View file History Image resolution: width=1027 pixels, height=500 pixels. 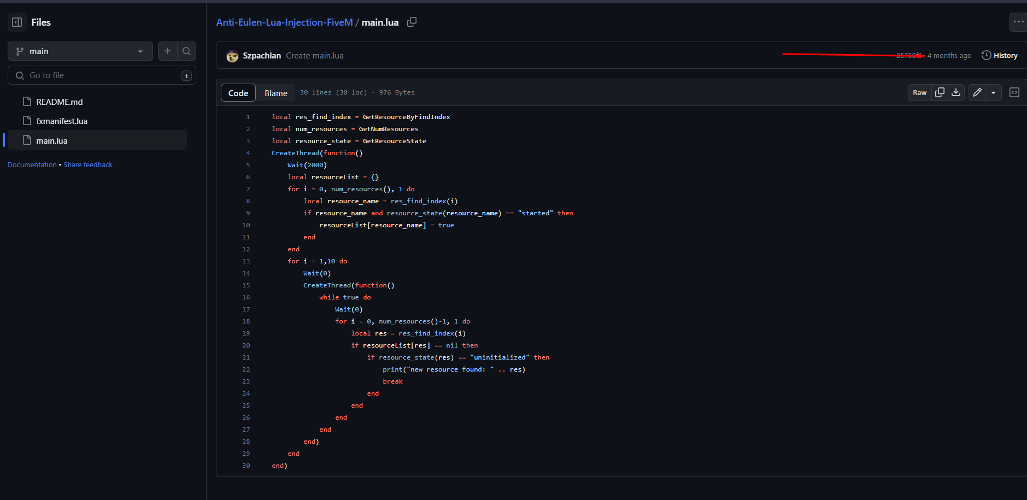click(1000, 56)
